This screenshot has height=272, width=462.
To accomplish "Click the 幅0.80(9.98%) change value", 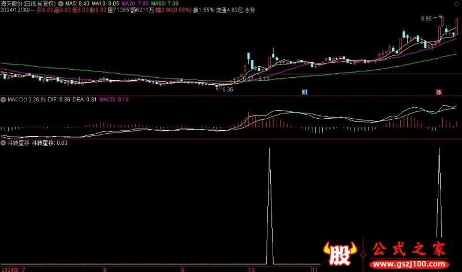I will click(x=173, y=10).
